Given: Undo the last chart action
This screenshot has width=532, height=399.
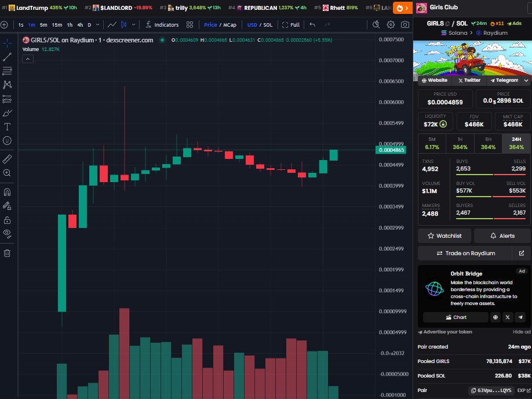Looking at the screenshot, I should click(x=312, y=25).
